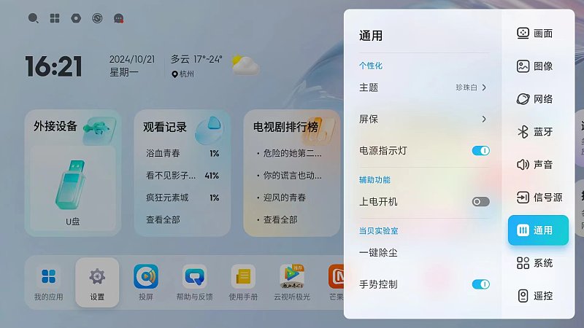
Task: Click the 一键除尘 option
Action: coord(378,253)
